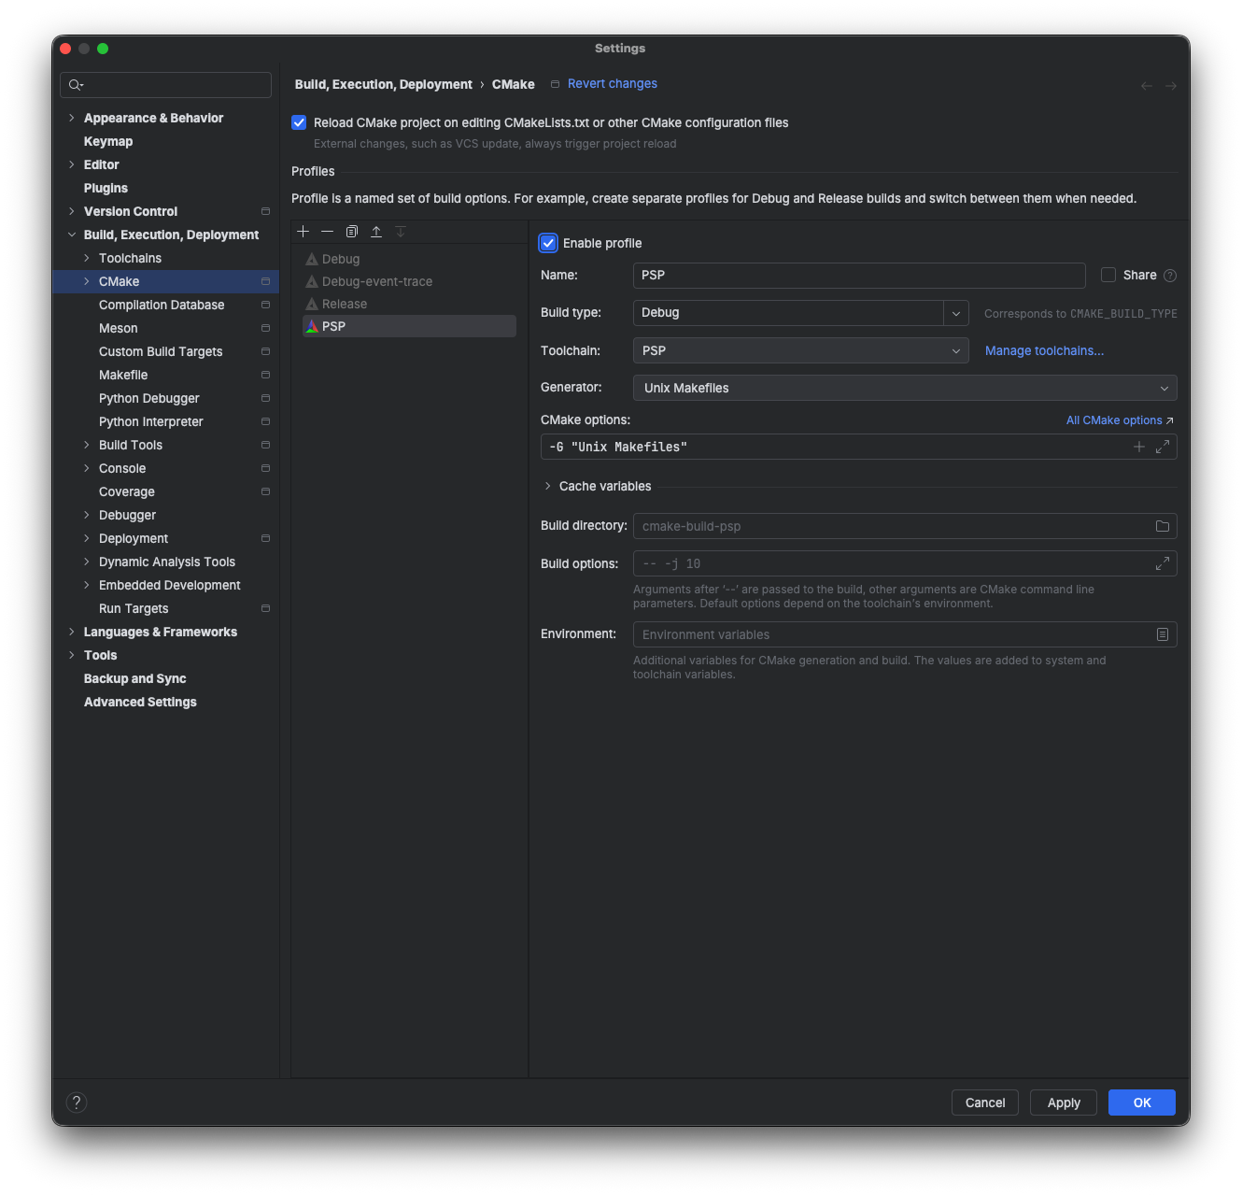Apply the settings changes
This screenshot has width=1242, height=1195.
tap(1063, 1103)
